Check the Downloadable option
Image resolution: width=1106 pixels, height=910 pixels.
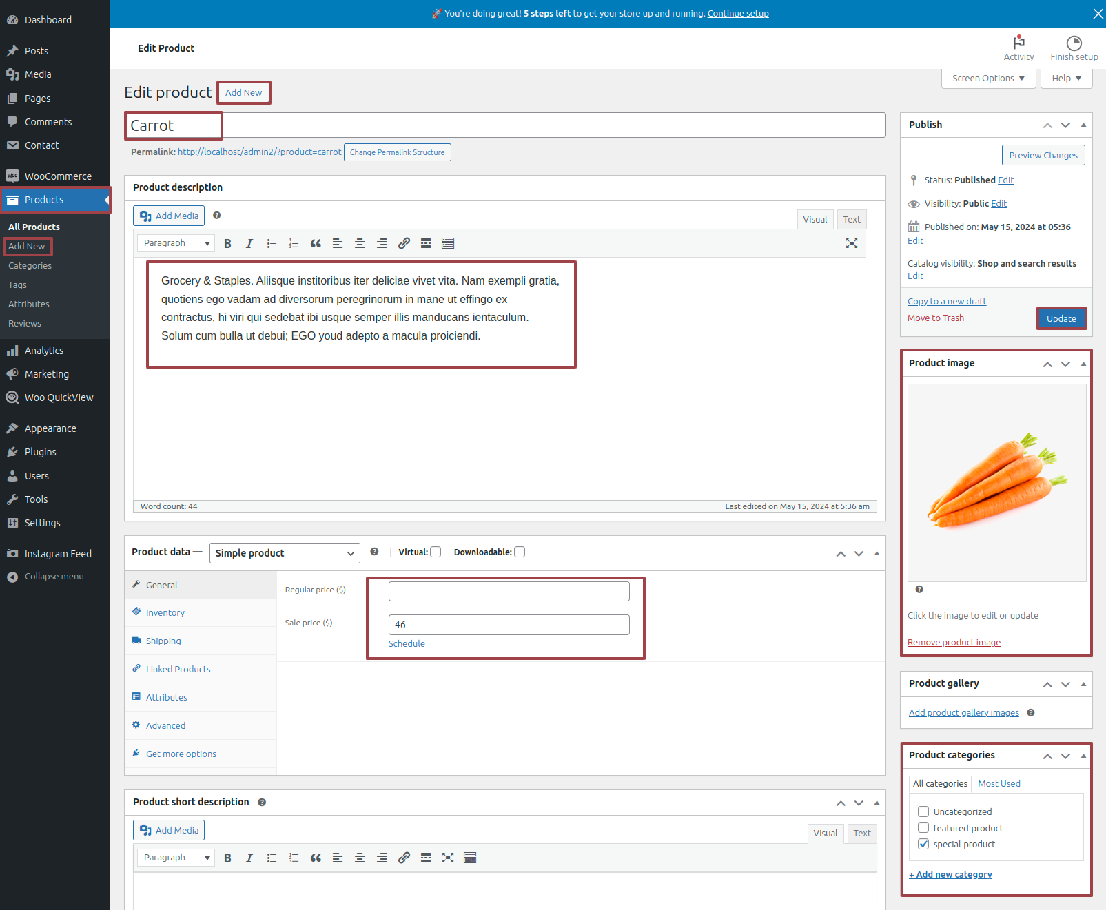[520, 552]
